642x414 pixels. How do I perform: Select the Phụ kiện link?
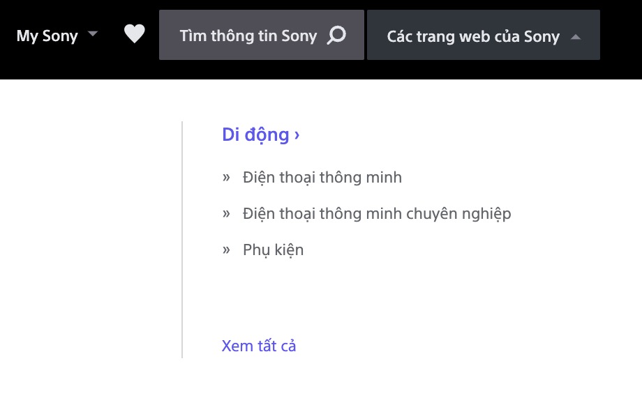(273, 250)
